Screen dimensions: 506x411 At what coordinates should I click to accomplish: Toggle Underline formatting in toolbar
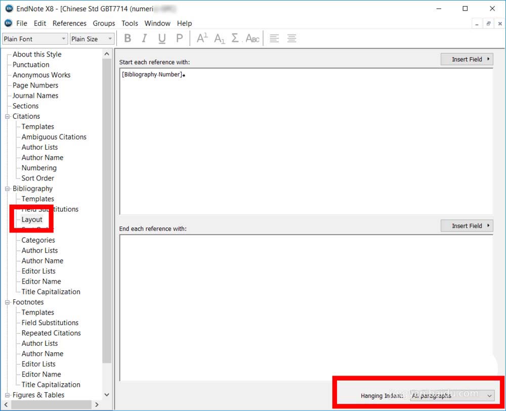coord(162,38)
